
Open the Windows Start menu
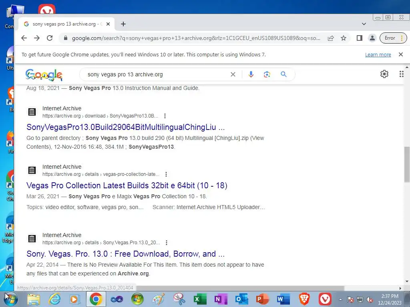click(x=11, y=299)
